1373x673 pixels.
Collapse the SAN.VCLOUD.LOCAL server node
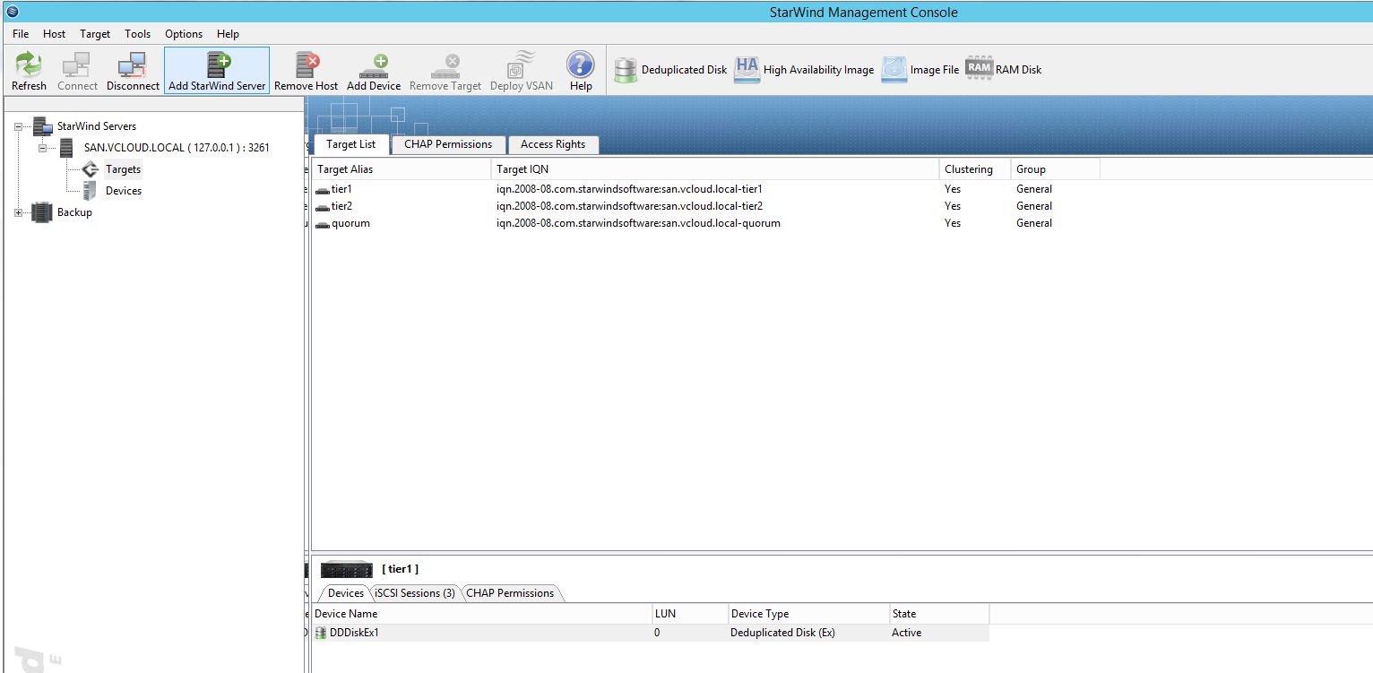click(x=42, y=148)
